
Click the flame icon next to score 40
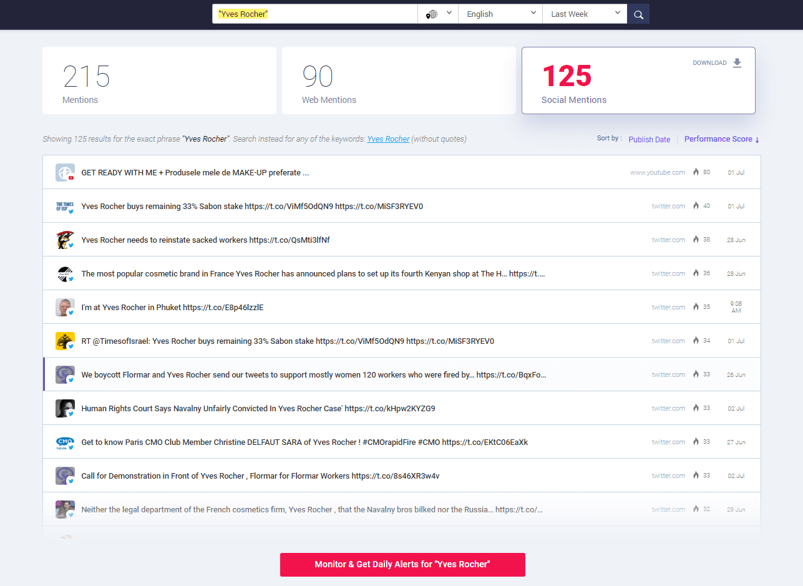point(697,206)
